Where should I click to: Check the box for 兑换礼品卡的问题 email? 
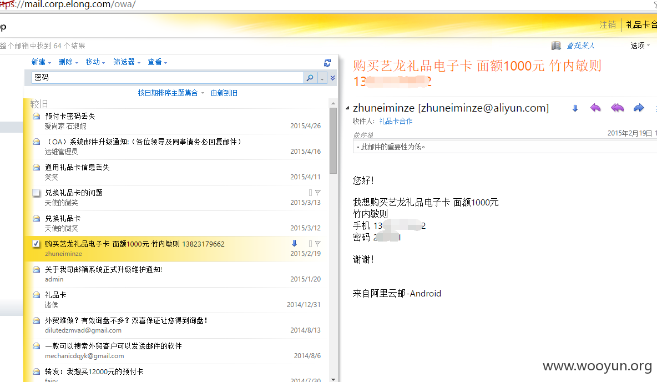[37, 193]
